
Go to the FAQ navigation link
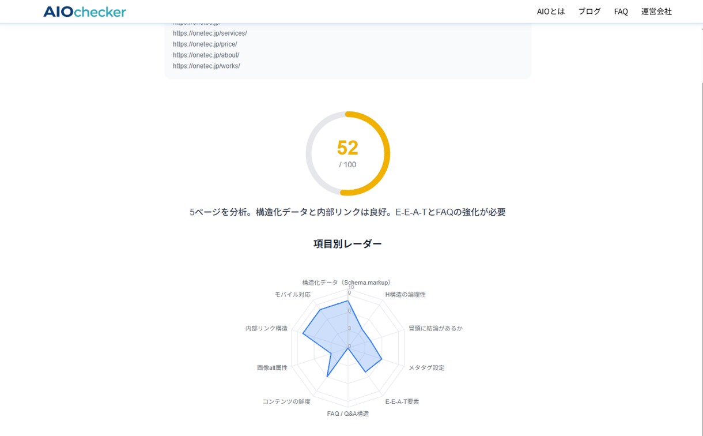[621, 12]
